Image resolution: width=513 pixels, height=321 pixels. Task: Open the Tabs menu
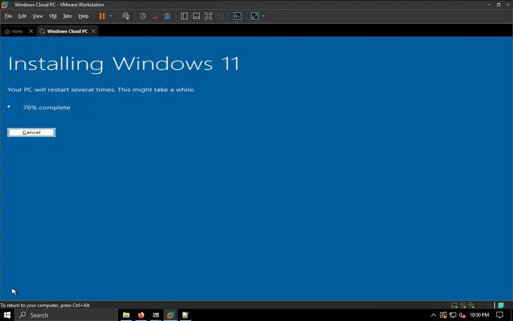click(x=67, y=16)
